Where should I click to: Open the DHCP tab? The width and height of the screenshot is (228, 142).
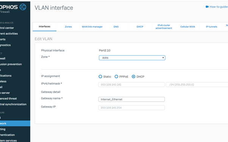click(140, 27)
